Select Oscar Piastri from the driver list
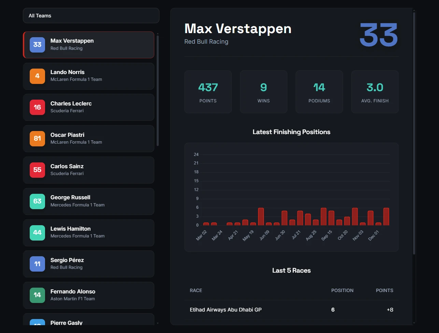439x333 pixels. 88,139
